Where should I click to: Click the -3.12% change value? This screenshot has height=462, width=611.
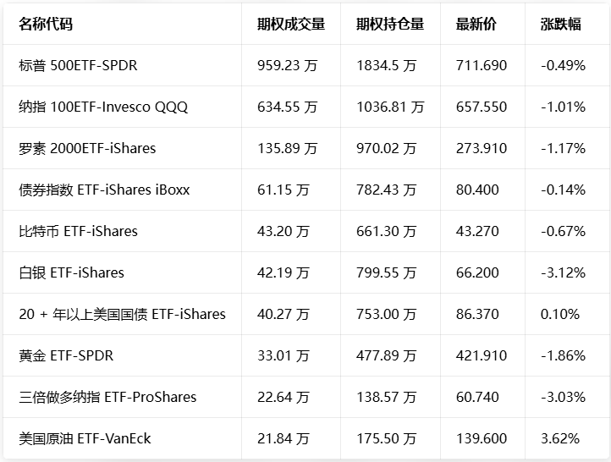pyautogui.click(x=563, y=272)
